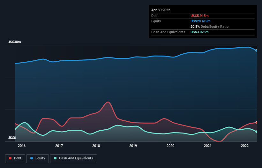Click Cash And Equivalents label in tooltip
The image size is (262, 168).
[x=168, y=32]
